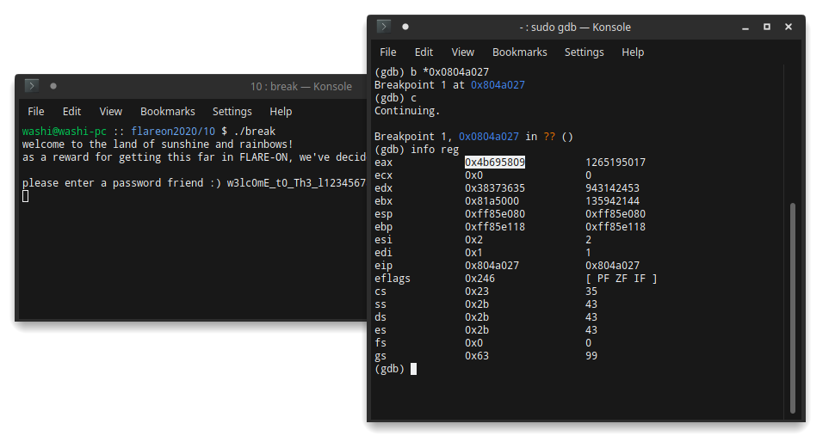Image resolution: width=835 pixels, height=442 pixels.
Task: Click the cs register value 0x23
Action: 477,291
